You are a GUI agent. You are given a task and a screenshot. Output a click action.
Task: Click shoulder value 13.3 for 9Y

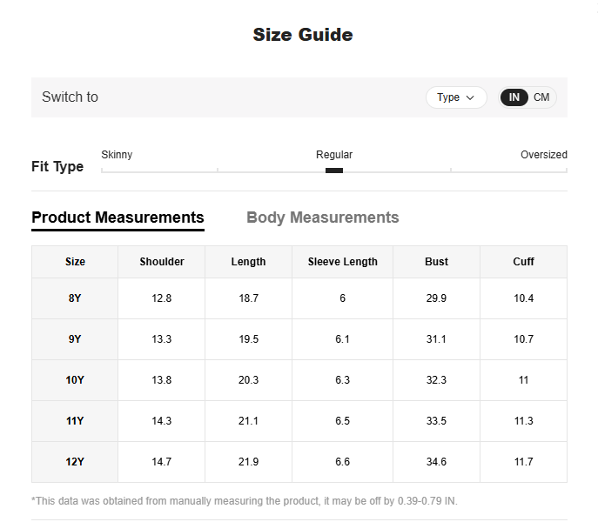point(162,339)
